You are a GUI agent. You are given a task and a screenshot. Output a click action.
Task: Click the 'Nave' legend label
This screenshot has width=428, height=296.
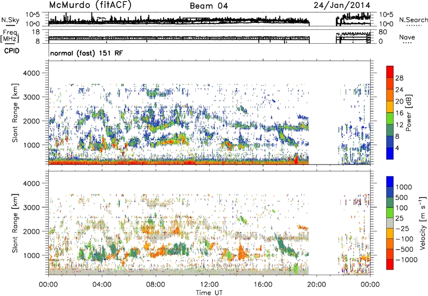pos(407,37)
